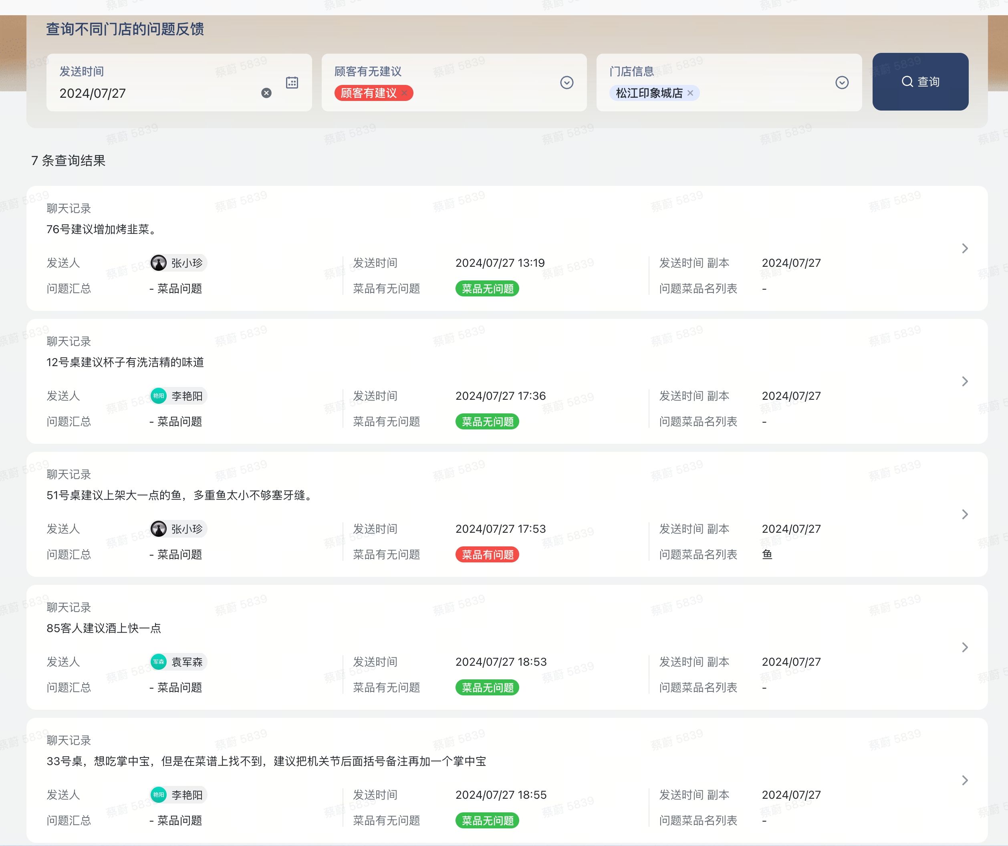
Task: Click 张小珍's avatar in the first record
Action: [x=159, y=262]
